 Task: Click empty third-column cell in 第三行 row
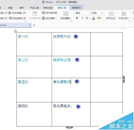106,90
